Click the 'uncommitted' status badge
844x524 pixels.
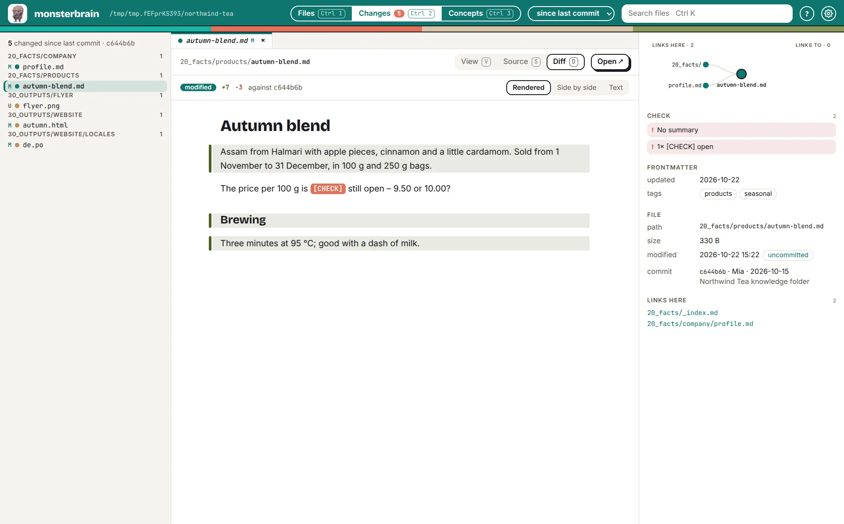tap(788, 255)
